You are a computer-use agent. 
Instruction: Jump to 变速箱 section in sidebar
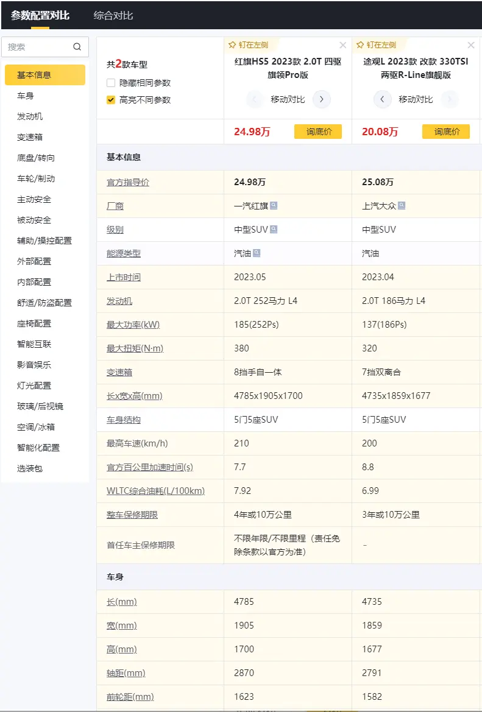30,137
